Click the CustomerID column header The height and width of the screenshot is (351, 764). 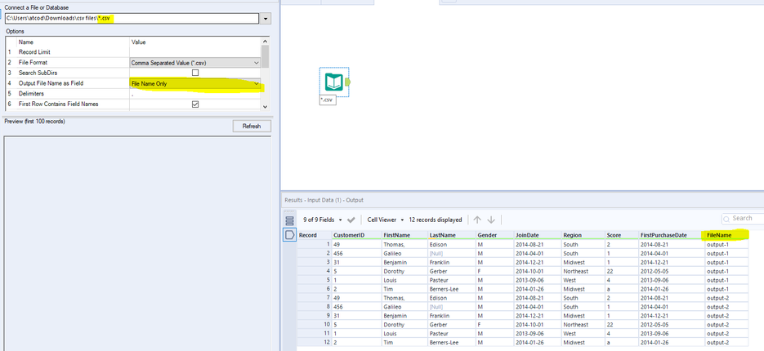[x=355, y=235]
